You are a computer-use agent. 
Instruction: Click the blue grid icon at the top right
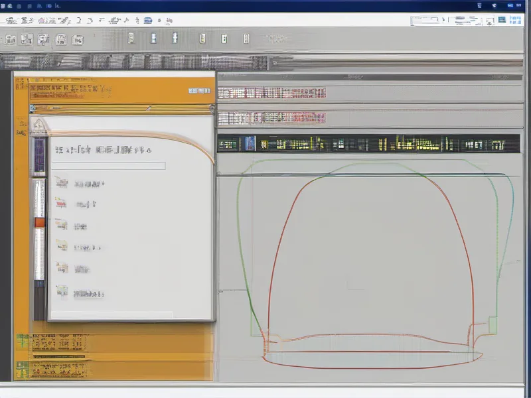click(513, 21)
